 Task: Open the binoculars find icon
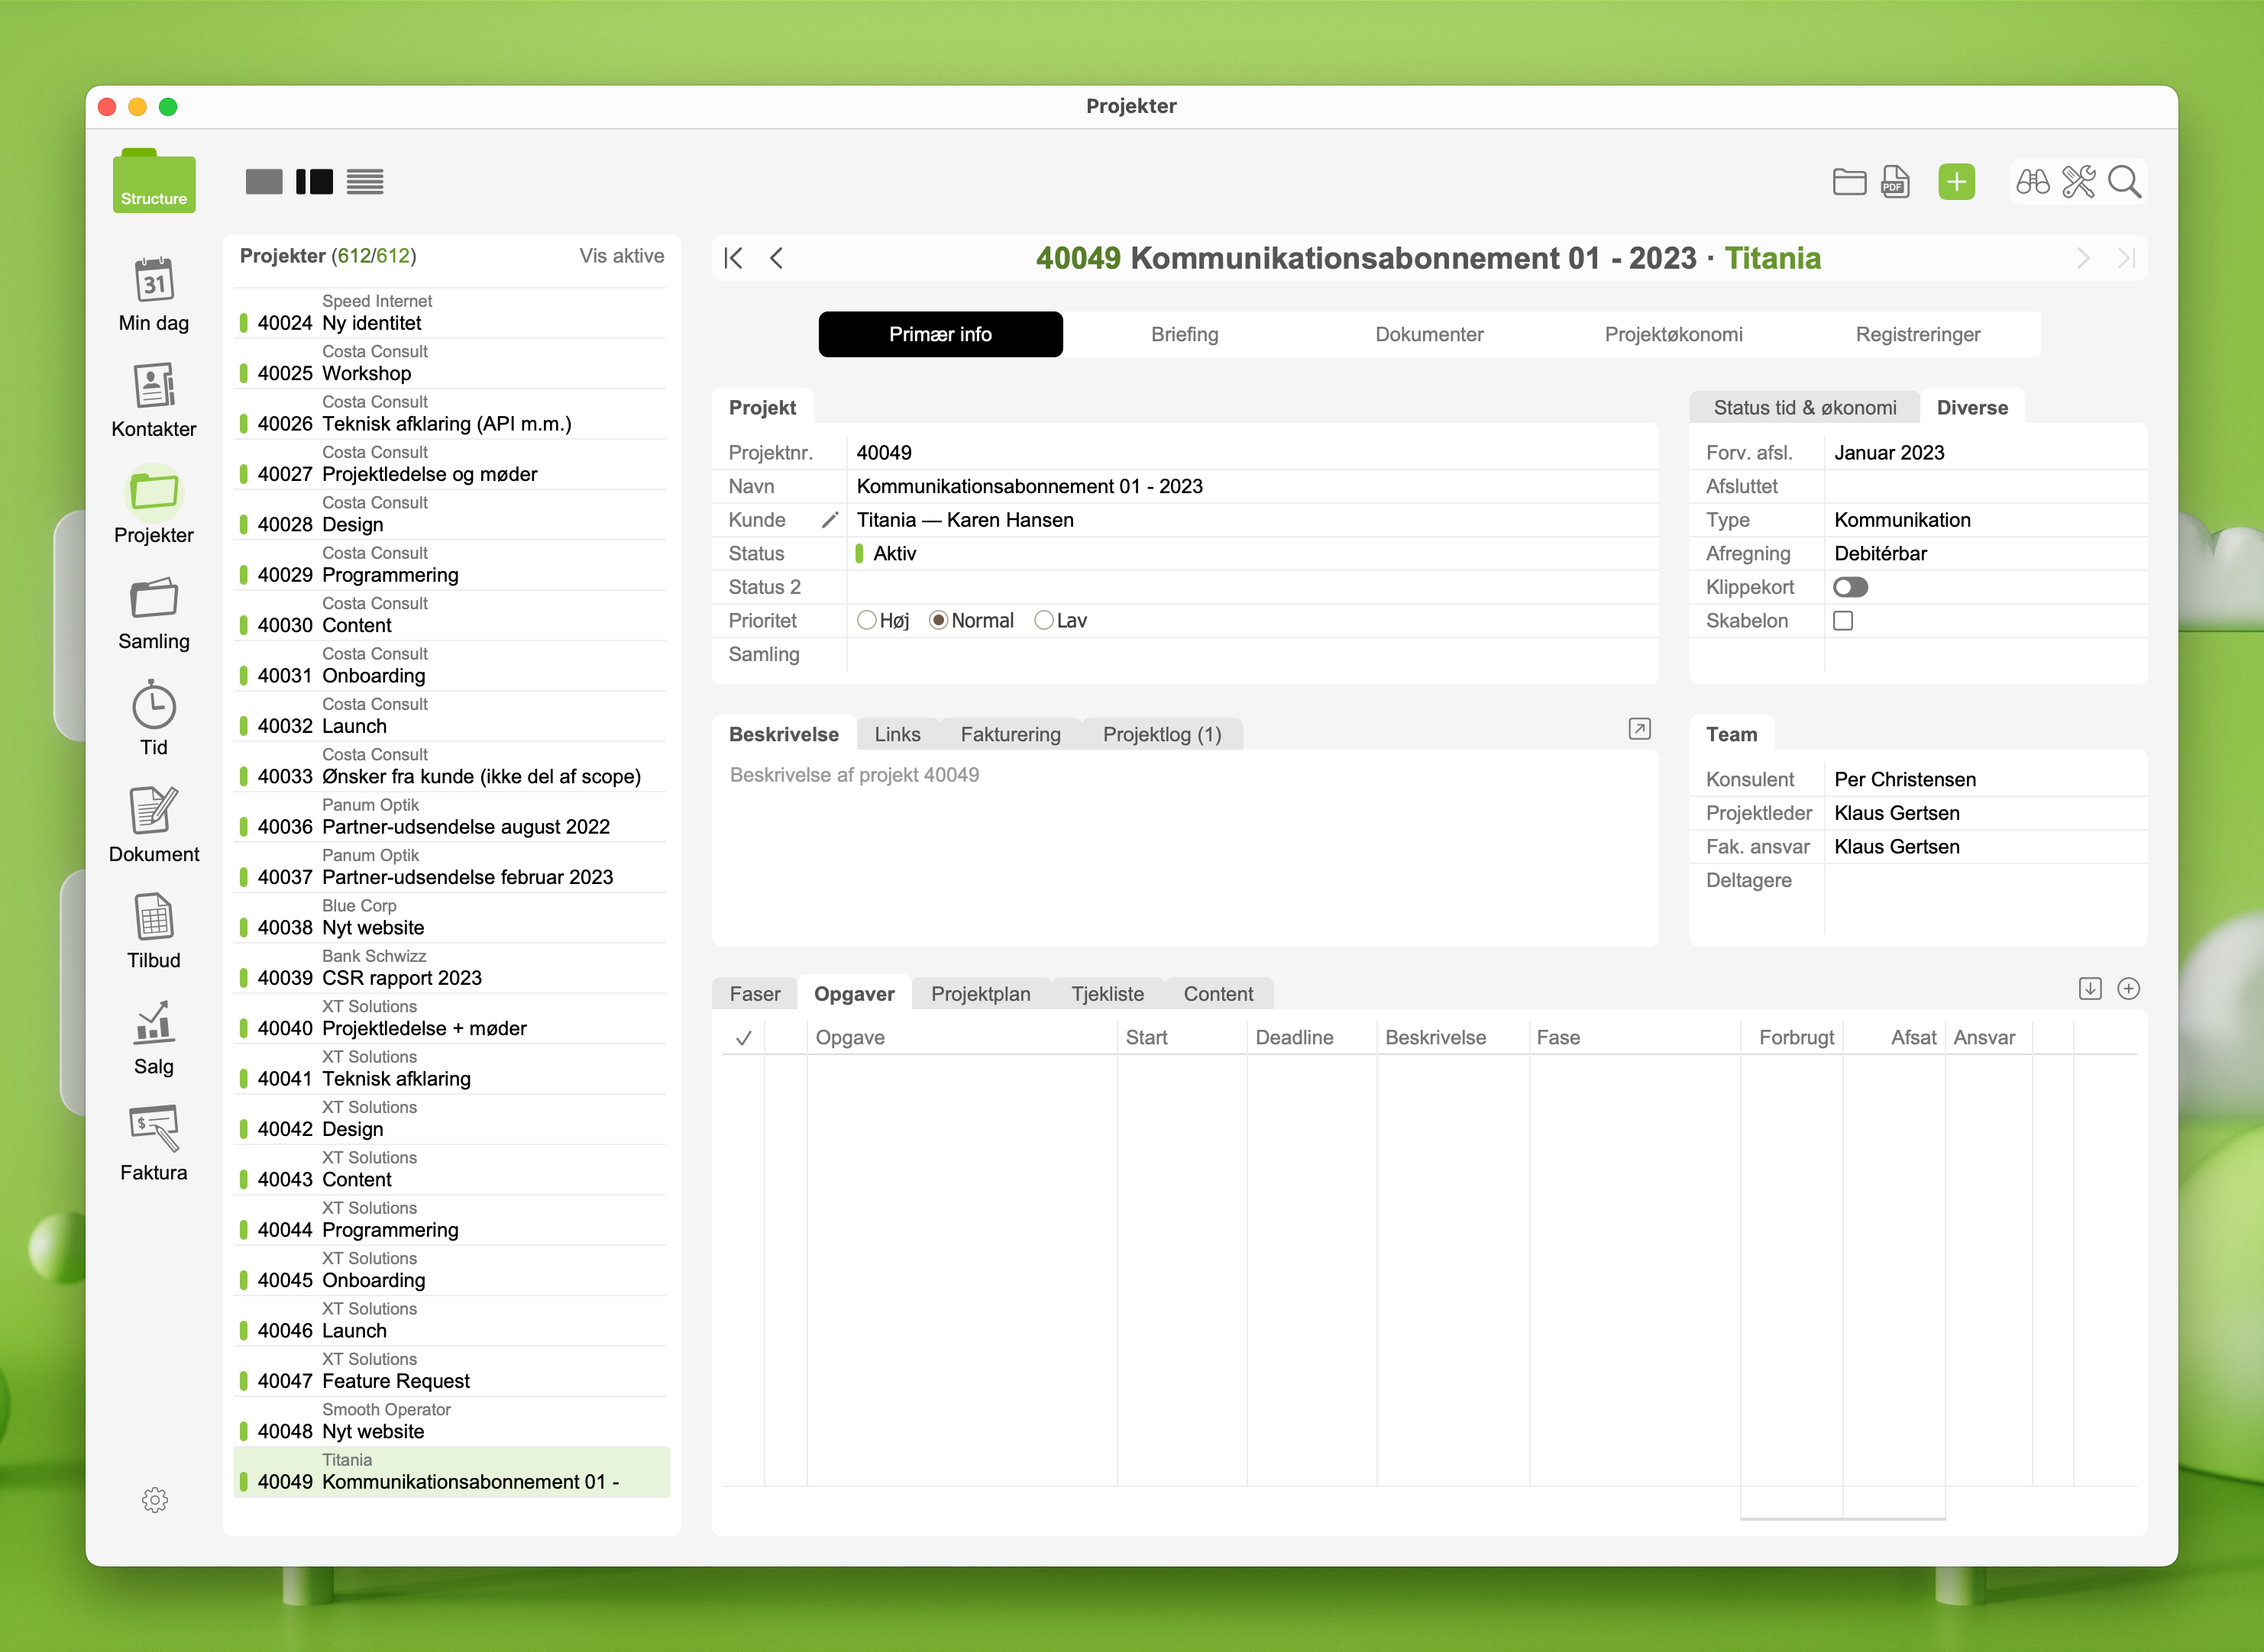point(2032,182)
